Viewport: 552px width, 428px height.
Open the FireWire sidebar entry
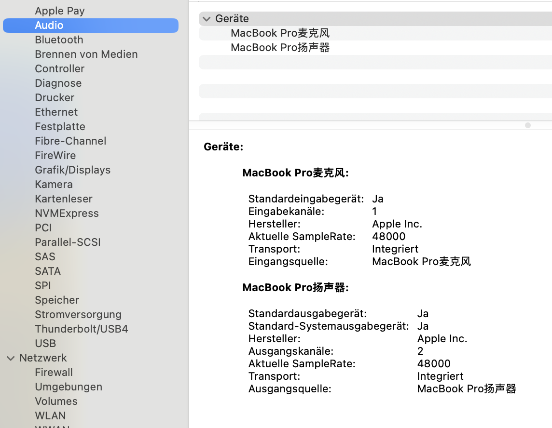click(x=55, y=155)
